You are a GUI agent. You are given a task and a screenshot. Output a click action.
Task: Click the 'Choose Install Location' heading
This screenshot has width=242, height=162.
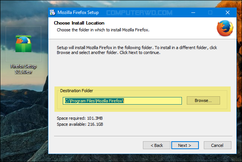(x=79, y=23)
